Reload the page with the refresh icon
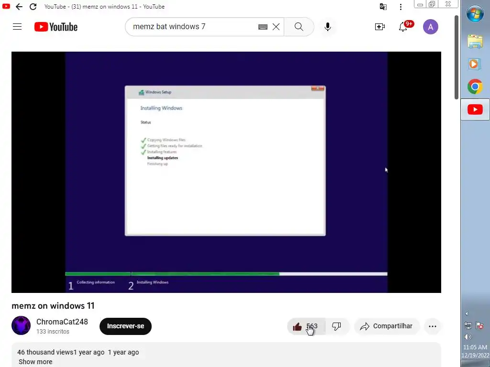 (x=33, y=7)
